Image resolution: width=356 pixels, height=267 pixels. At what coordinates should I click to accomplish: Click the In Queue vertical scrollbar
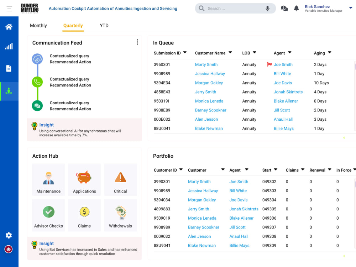pyautogui.click(x=355, y=95)
